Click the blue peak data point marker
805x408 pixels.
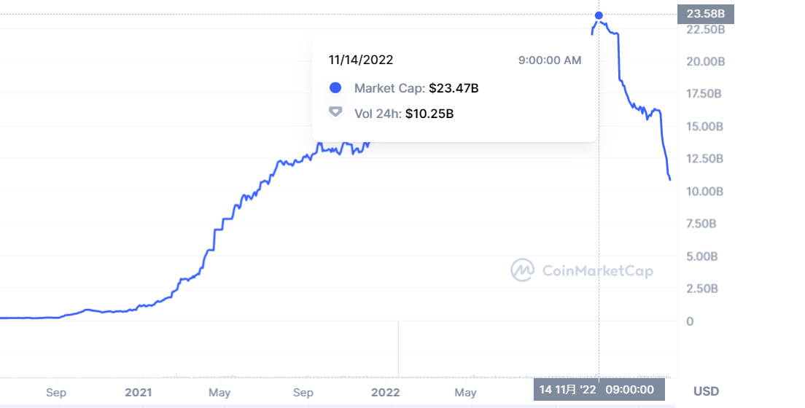point(599,15)
